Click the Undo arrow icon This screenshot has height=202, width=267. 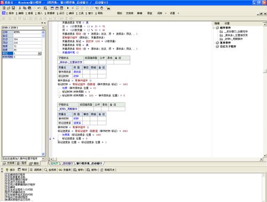pos(39,8)
